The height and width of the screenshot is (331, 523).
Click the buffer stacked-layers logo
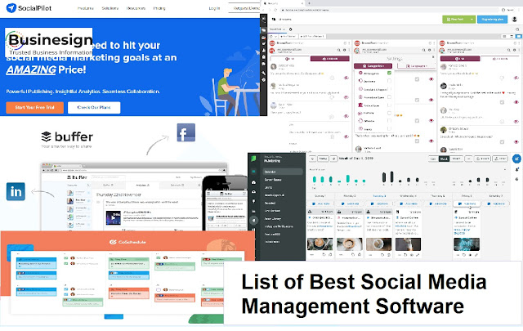point(46,136)
